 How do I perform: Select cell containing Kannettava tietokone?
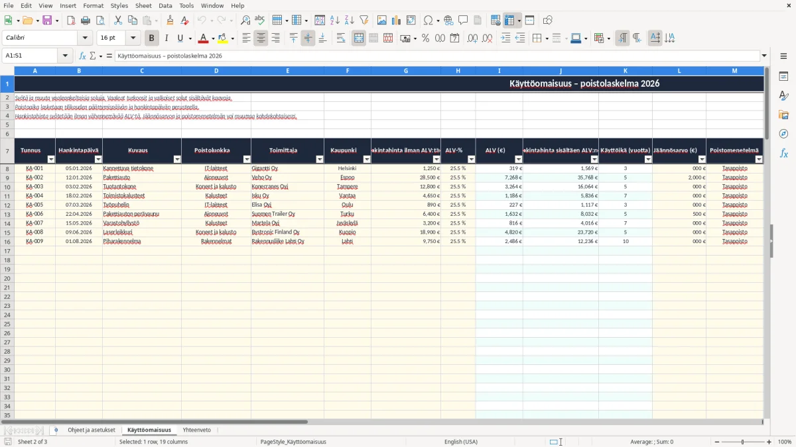(142, 168)
